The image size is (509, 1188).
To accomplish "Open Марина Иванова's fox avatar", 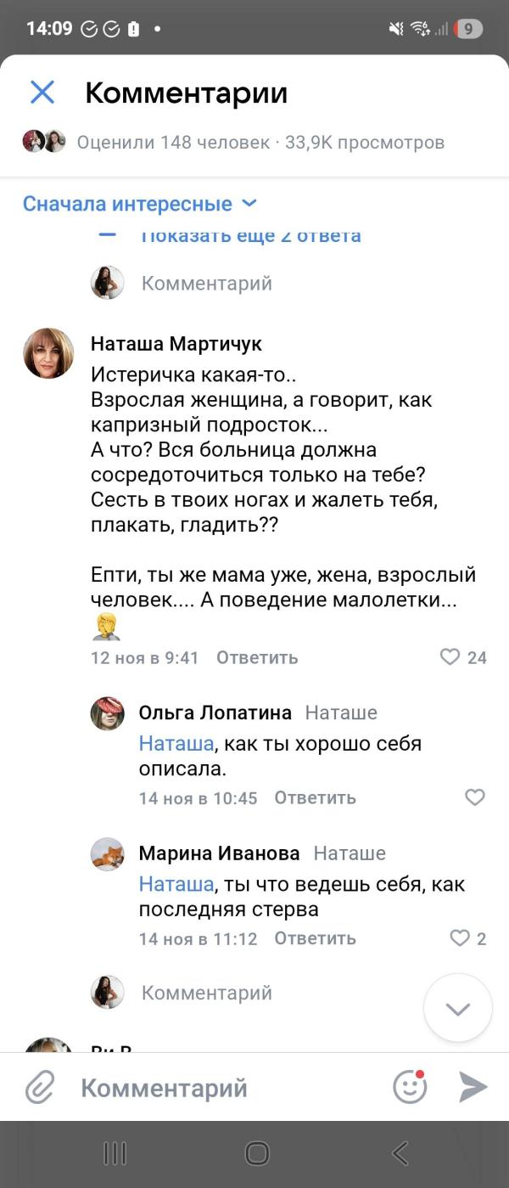I will (x=108, y=854).
